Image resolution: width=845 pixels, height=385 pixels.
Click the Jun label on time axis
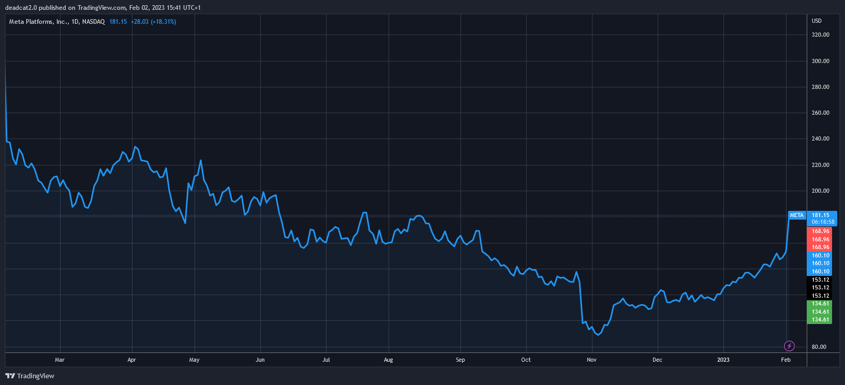pyautogui.click(x=260, y=360)
